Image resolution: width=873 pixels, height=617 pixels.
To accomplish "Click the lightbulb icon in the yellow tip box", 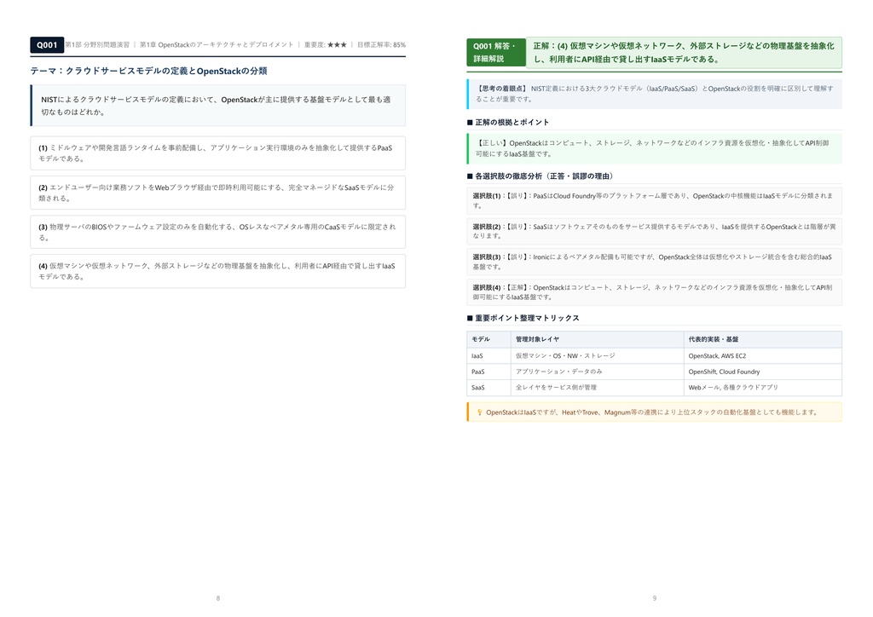I will click(479, 412).
